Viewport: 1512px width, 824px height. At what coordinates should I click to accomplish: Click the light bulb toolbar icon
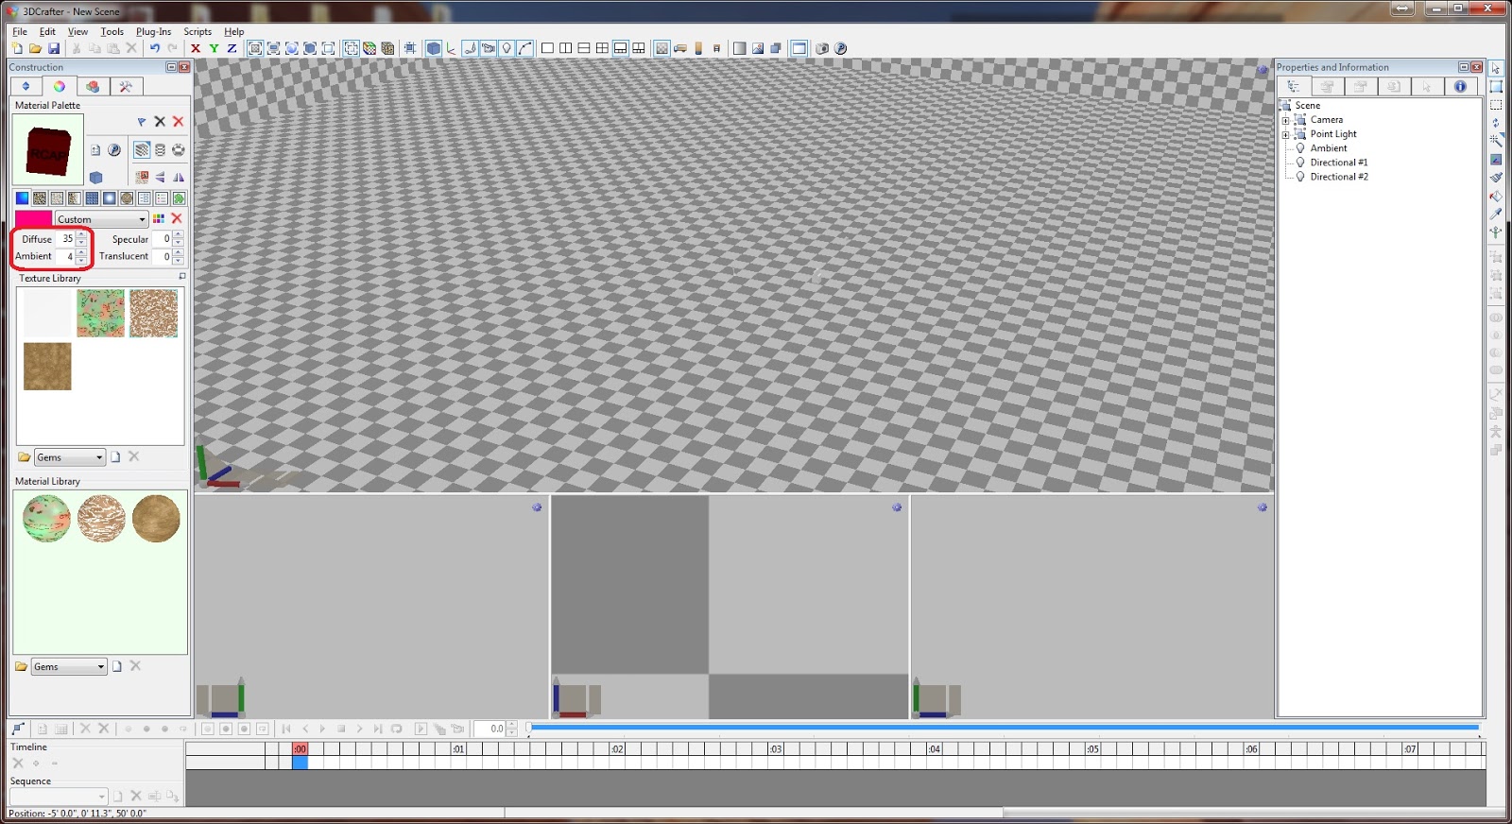[507, 48]
